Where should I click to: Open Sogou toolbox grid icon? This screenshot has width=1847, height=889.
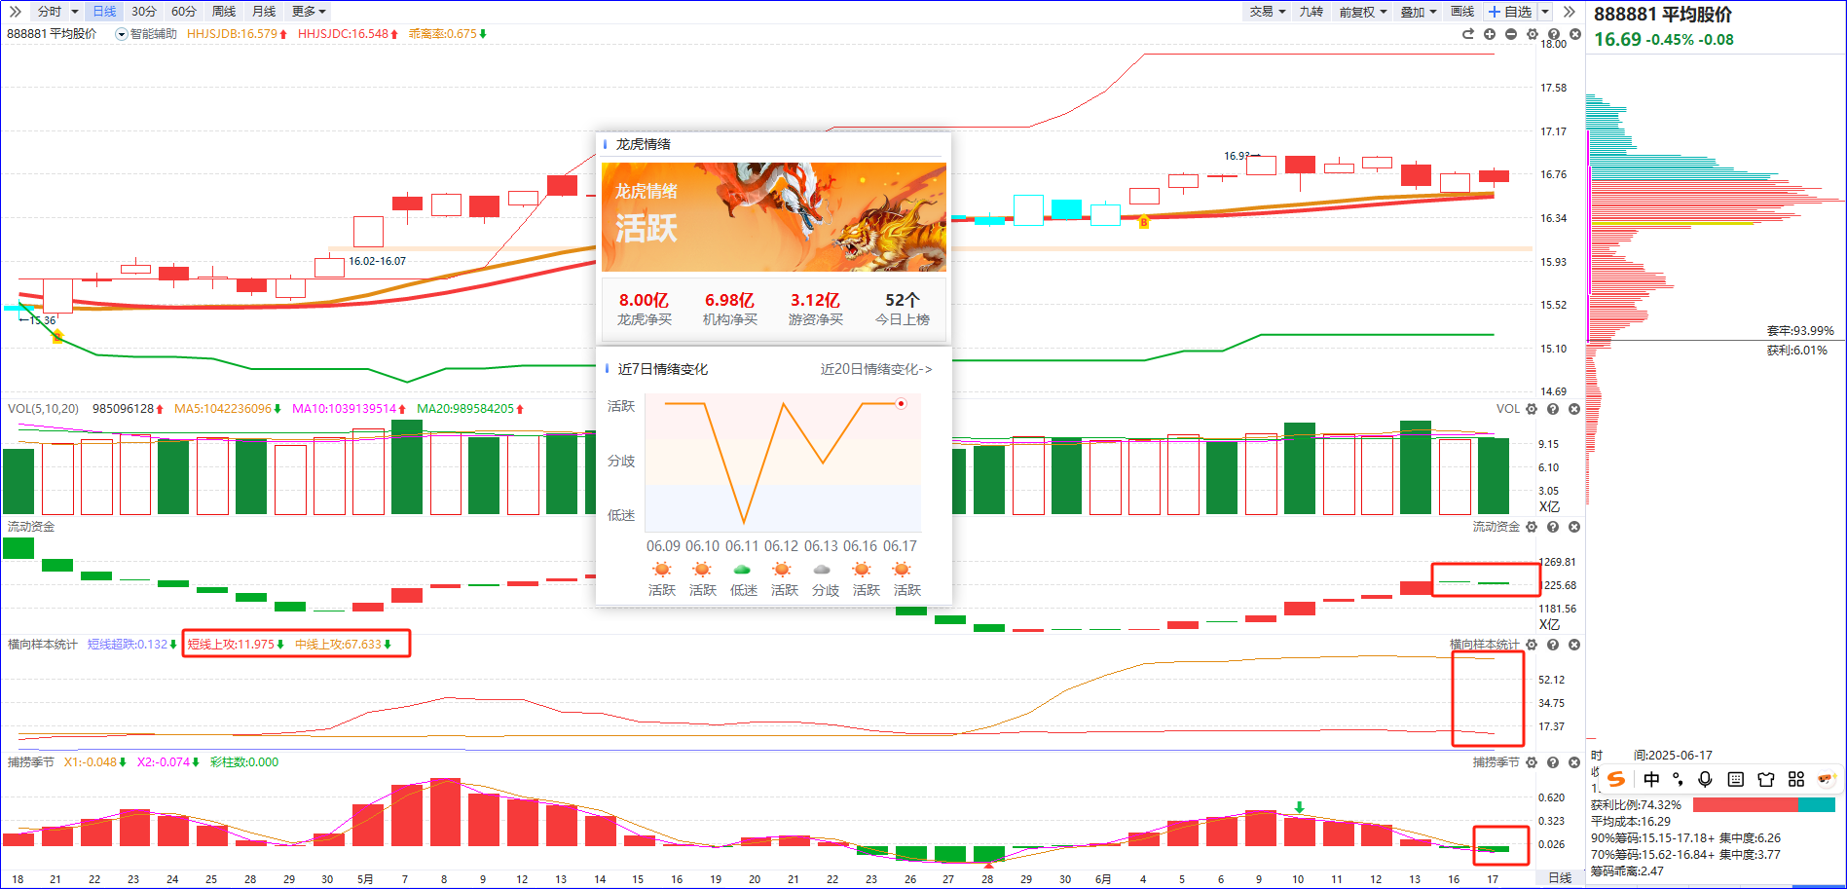point(1796,779)
